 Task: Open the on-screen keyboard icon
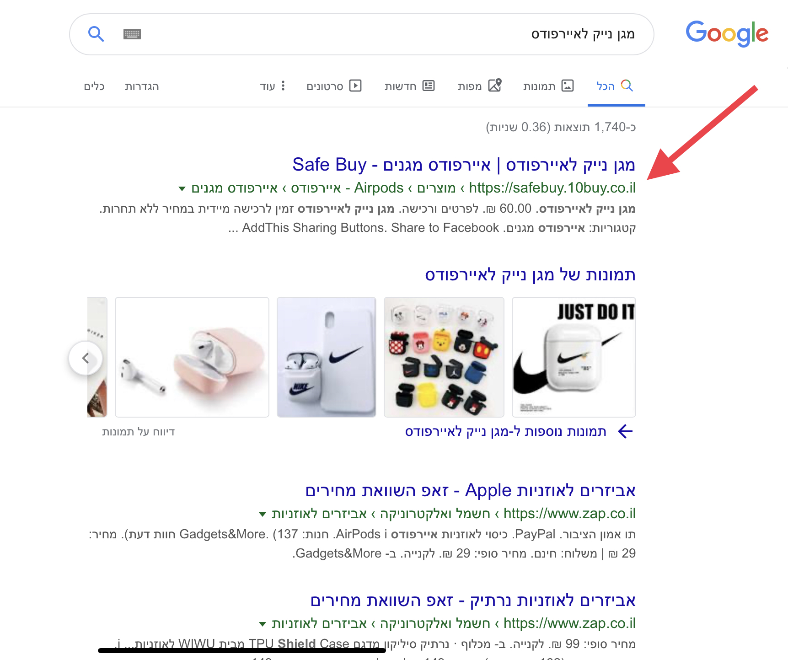click(132, 34)
